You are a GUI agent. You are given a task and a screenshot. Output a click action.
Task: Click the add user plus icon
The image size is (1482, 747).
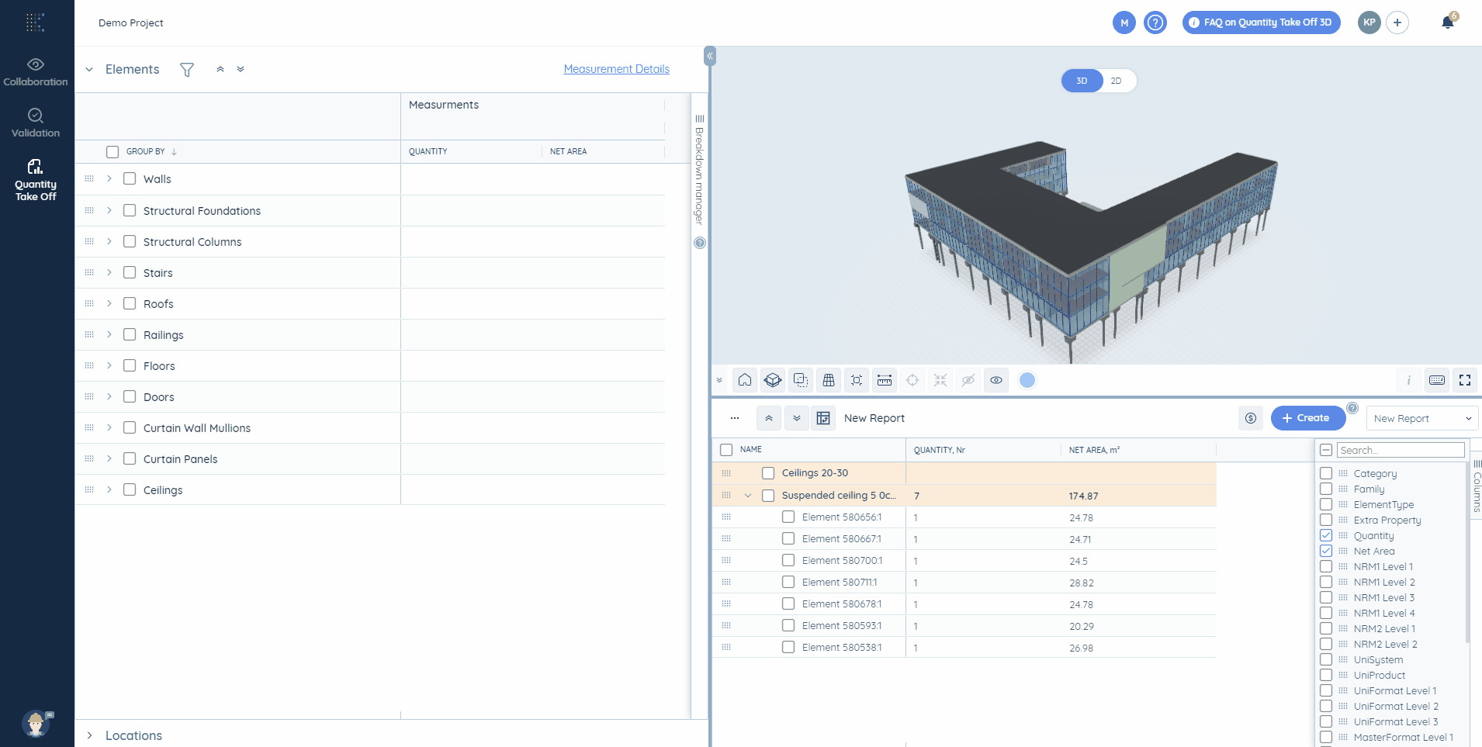click(1397, 22)
